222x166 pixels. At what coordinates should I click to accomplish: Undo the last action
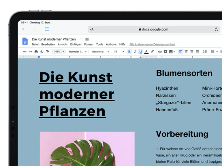click(25, 52)
